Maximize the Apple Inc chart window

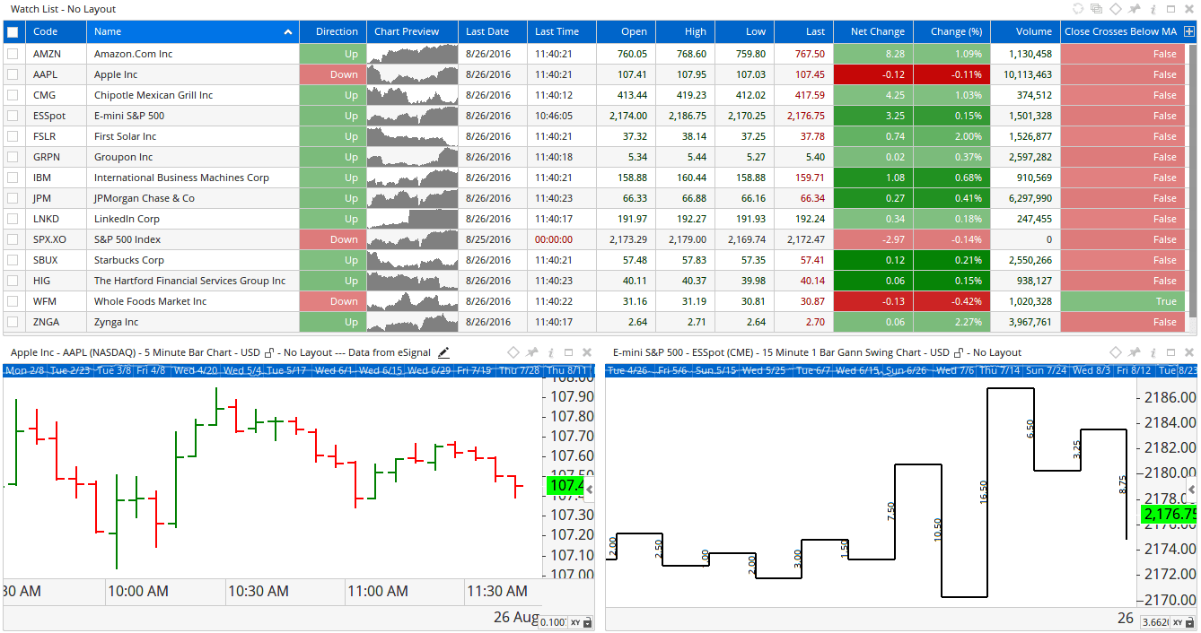[568, 352]
